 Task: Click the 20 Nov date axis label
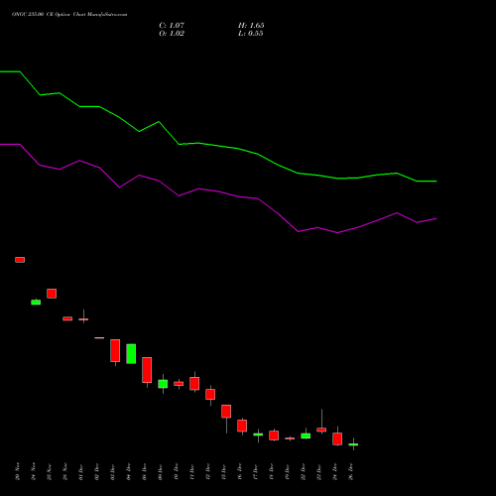[x=18, y=471]
